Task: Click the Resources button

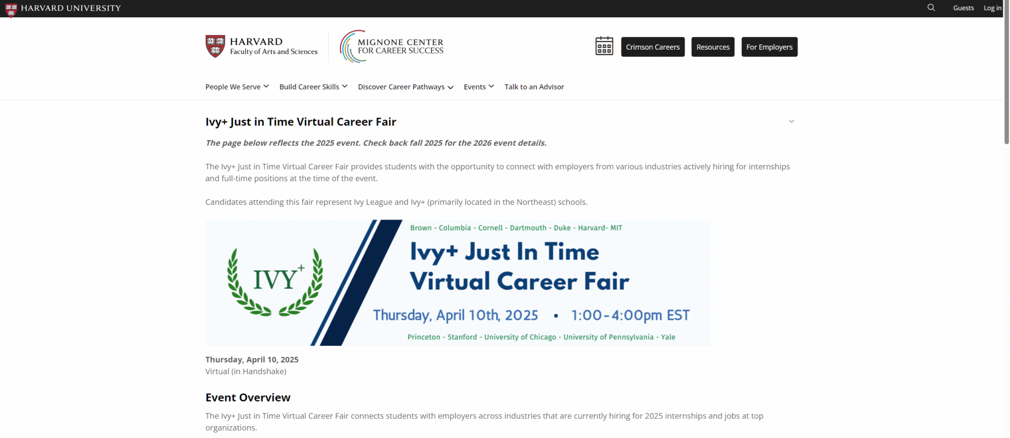Action: click(713, 47)
